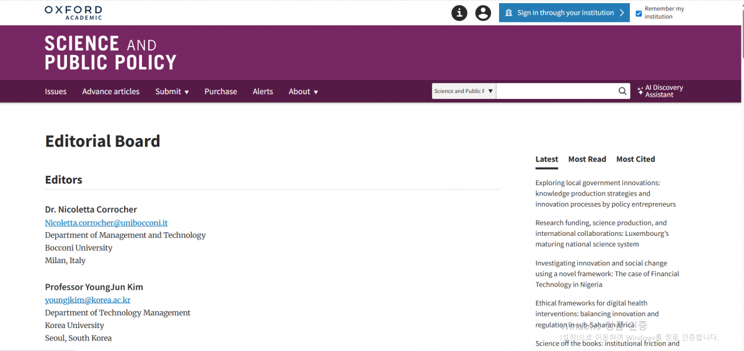The image size is (744, 351).
Task: Select the name Dr. Nicoletta Corrocher
Action: 91,209
